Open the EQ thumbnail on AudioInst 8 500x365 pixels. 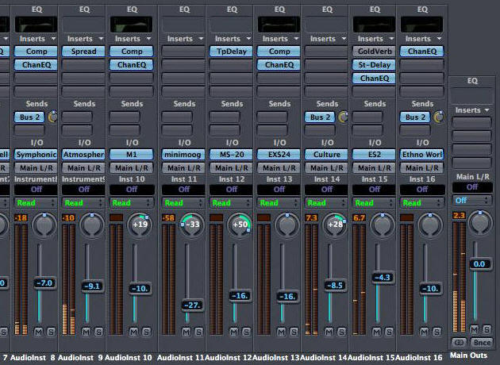pyautogui.click(x=36, y=25)
